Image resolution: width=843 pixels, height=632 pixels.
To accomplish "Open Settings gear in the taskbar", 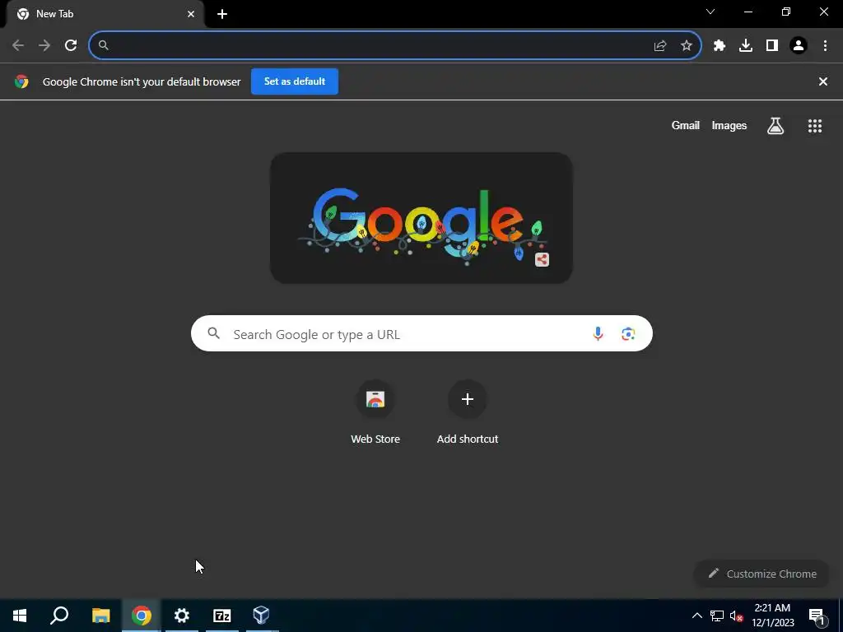I will [x=182, y=616].
